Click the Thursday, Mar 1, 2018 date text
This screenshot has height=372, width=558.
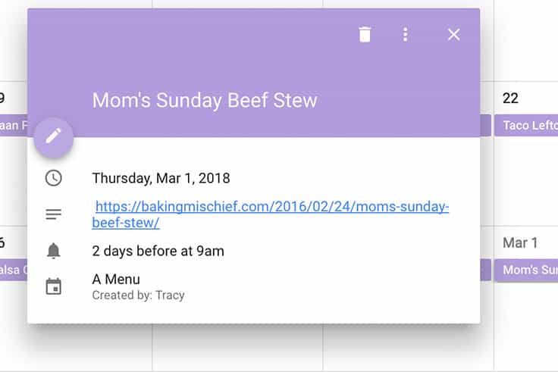161,178
